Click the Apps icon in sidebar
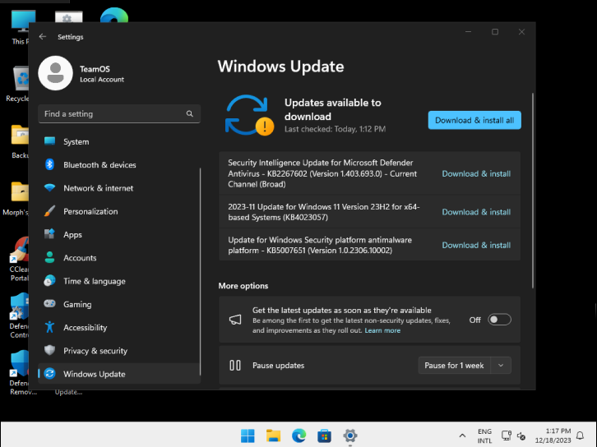 [x=49, y=234]
